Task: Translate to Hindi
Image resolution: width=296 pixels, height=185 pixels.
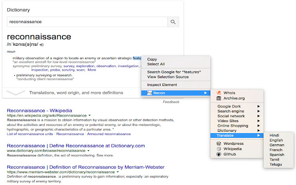Action: [x=278, y=136]
